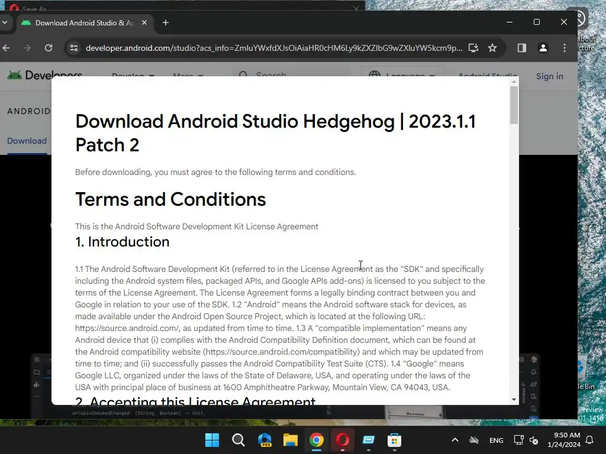Open the clock showing 9:50 AM
Image resolution: width=606 pixels, height=454 pixels.
click(564, 440)
